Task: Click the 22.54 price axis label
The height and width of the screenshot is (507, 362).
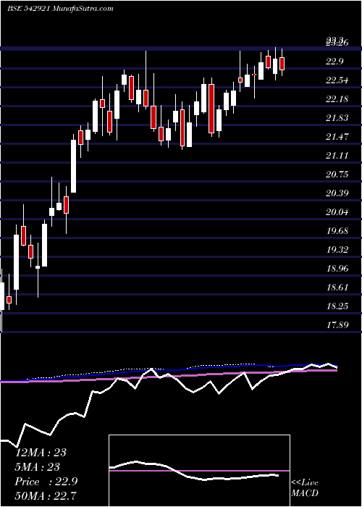Action: (337, 80)
